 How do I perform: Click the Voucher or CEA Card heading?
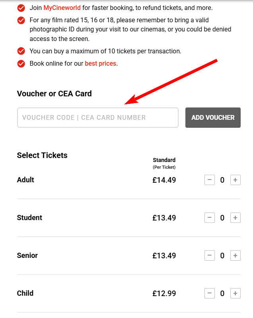point(54,94)
